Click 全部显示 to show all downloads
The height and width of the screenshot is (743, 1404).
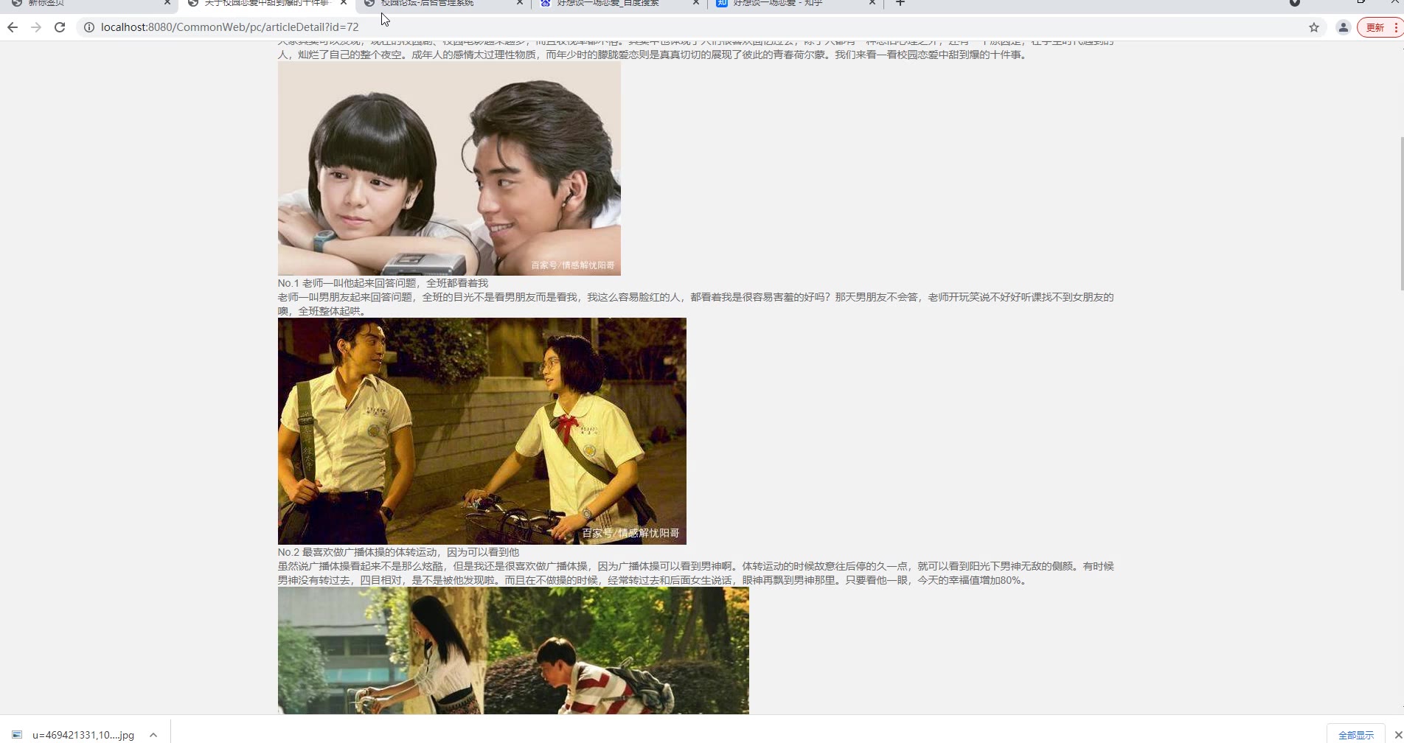[1355, 734]
